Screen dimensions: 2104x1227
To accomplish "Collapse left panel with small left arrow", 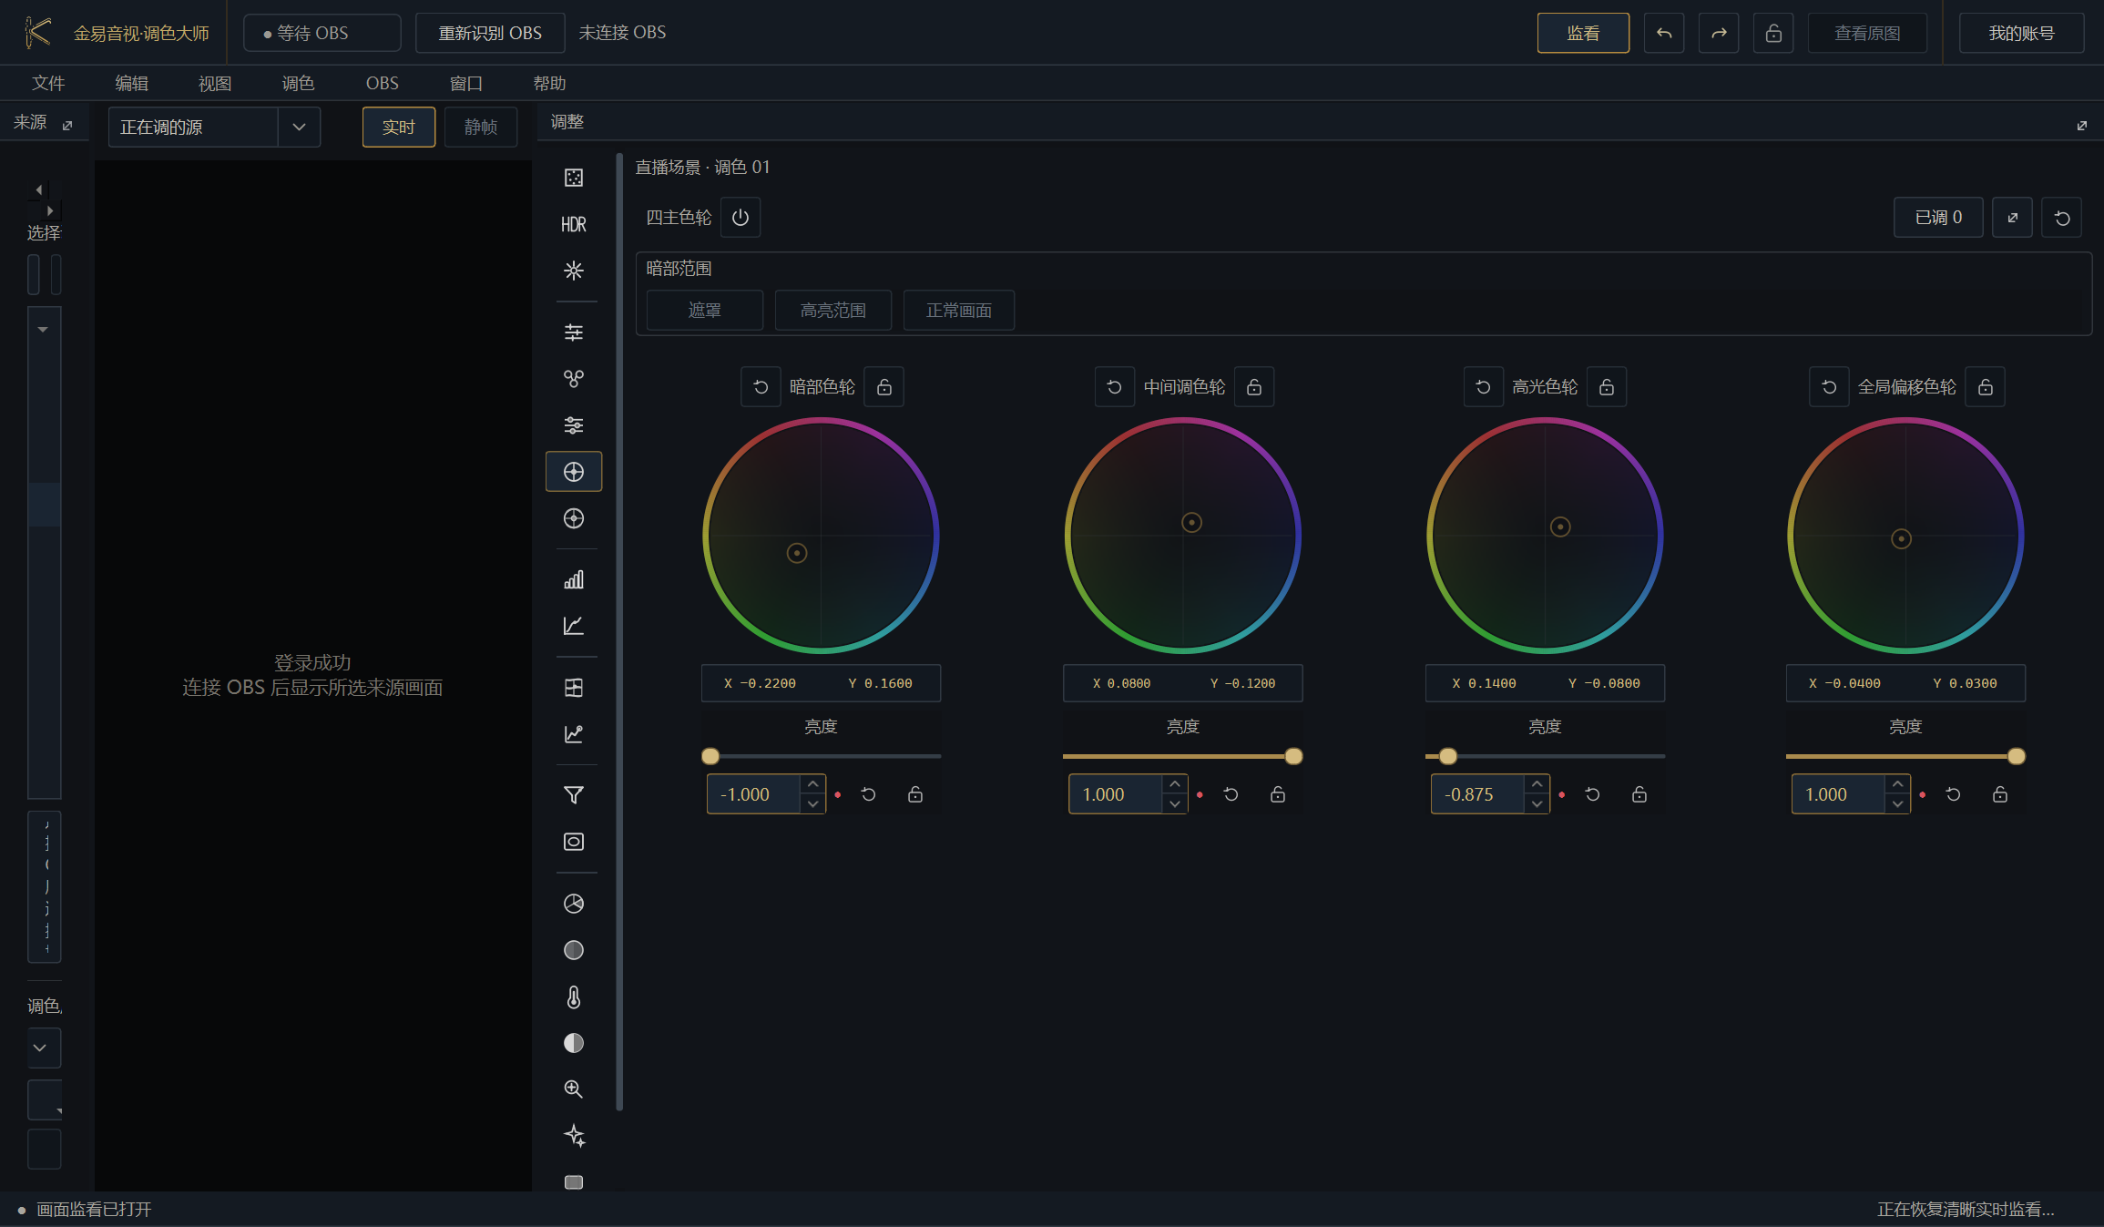I will [38, 189].
